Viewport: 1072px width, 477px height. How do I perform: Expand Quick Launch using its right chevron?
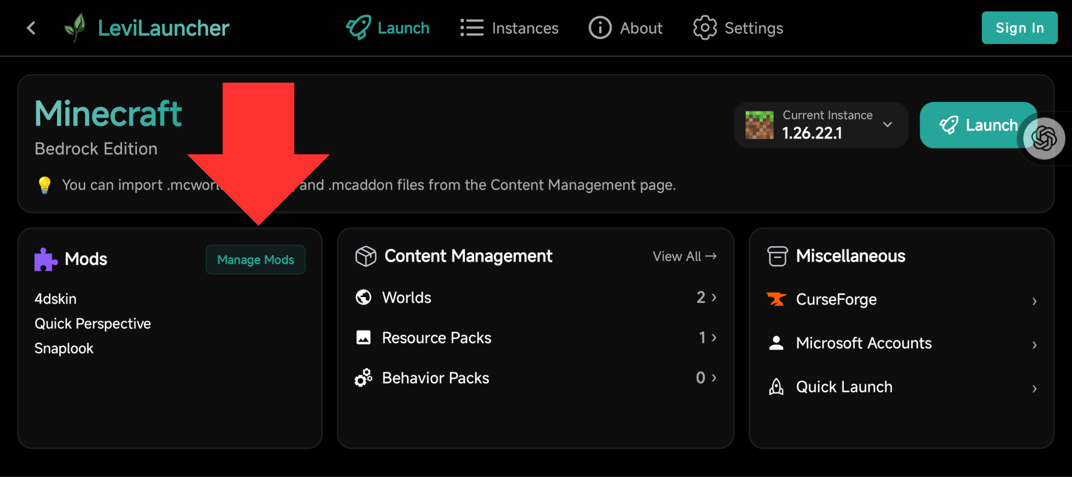pos(1034,389)
